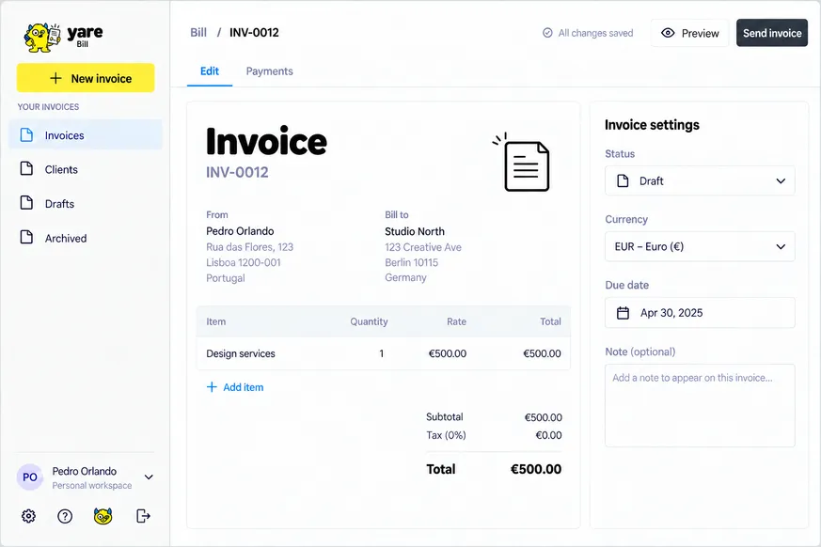Click the Preview button
Image resolution: width=821 pixels, height=547 pixels.
[x=689, y=33]
